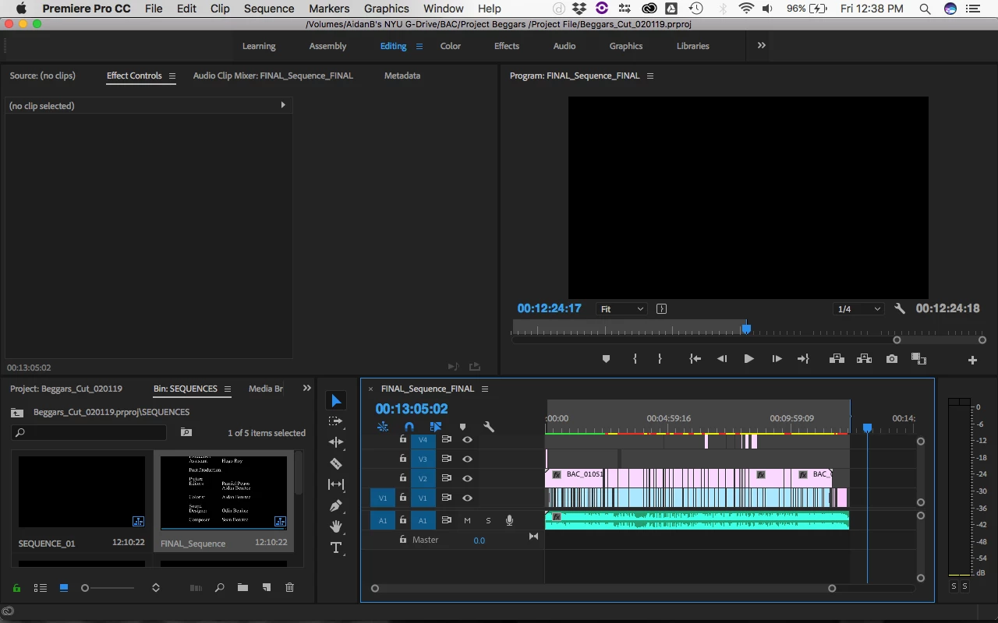998x623 pixels.
Task: Go to Out point in Program monitor
Action: click(803, 359)
